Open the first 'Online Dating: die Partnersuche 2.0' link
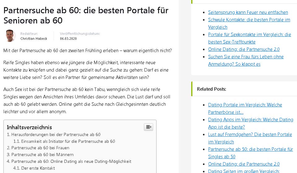The image size is (297, 173). tap(244, 49)
